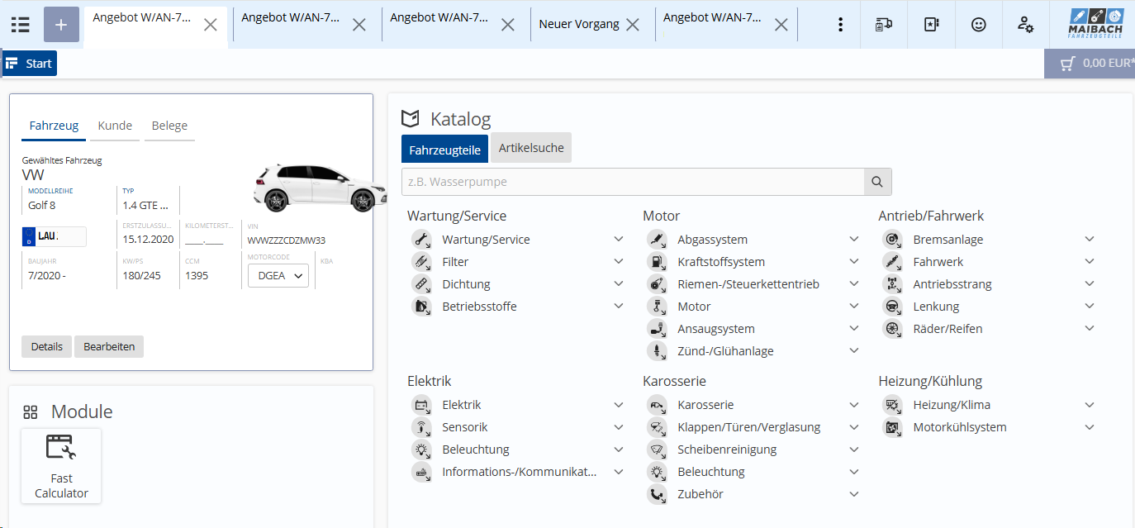Expand the Filter category chevron
The image size is (1135, 528).
click(x=619, y=262)
